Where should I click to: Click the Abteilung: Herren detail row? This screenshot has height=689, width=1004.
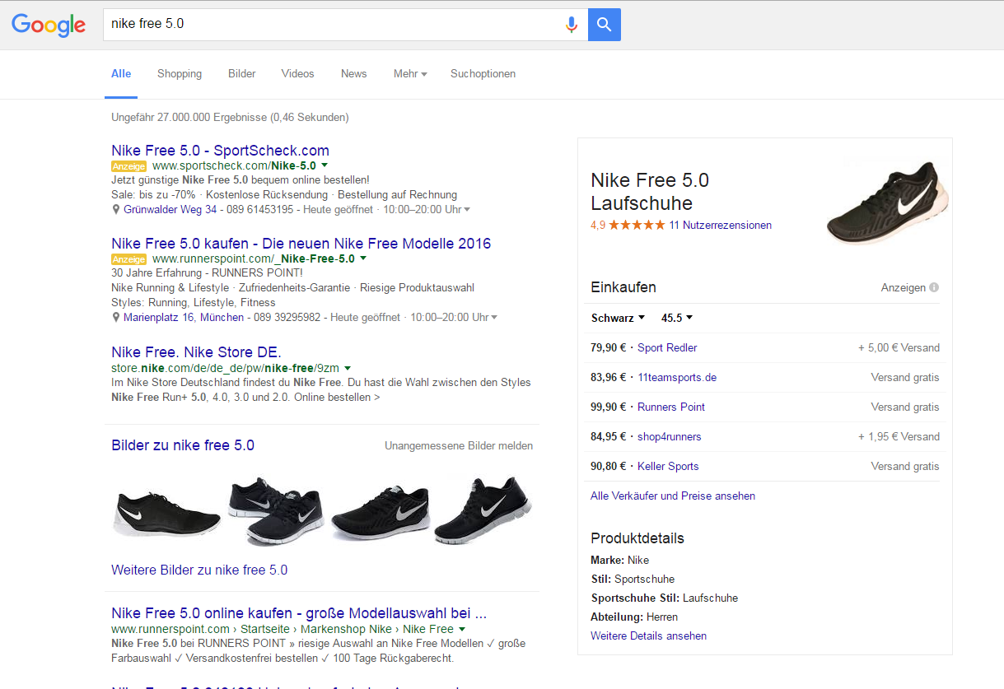click(634, 617)
